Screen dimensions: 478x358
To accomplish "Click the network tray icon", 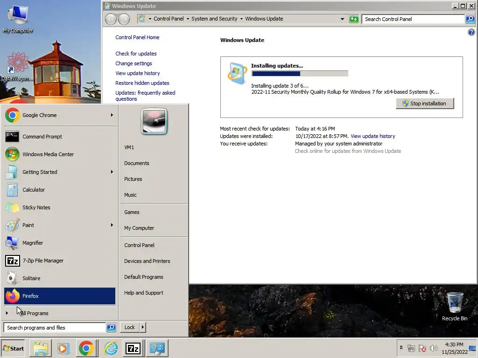I will [411, 348].
